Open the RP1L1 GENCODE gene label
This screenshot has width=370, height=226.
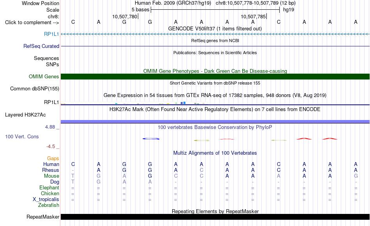tap(51, 34)
